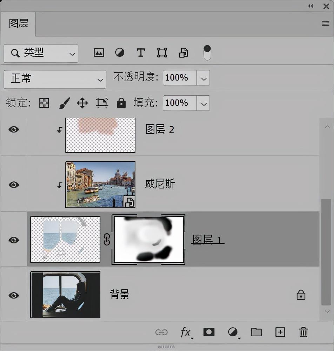Click the Delete layer trash icon
This screenshot has height=351, width=334.
303,332
